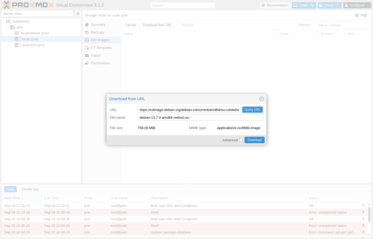
Task: Click Create CT button
Action: pyautogui.click(x=330, y=5)
